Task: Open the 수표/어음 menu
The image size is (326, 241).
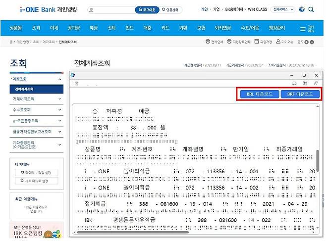Action: coord(250,28)
